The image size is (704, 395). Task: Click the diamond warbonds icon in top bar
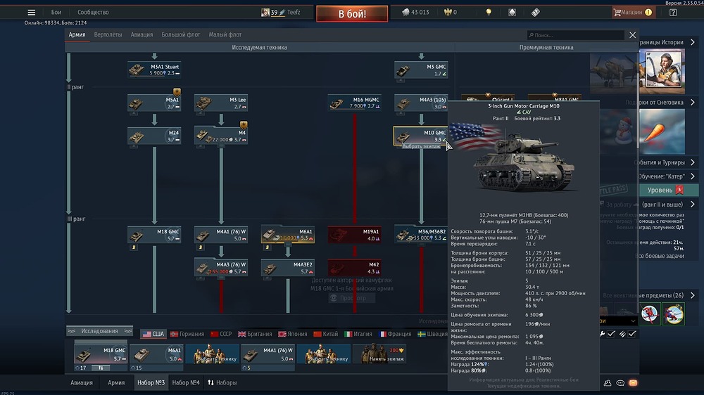point(512,13)
